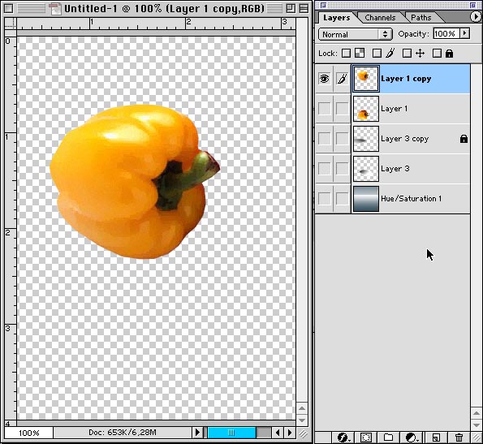This screenshot has height=444, width=483.
Task: Click the blue horizontal scrollbar thumb
Action: [x=231, y=433]
